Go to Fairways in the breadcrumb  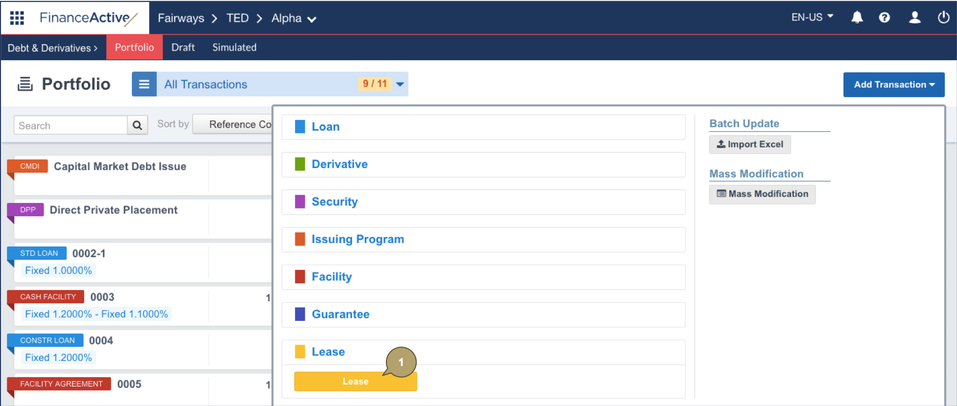[181, 18]
